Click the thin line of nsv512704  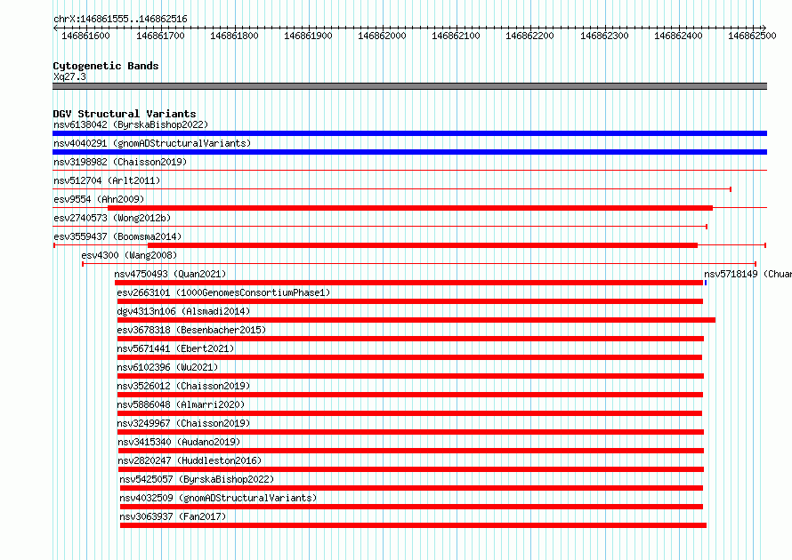click(x=392, y=189)
